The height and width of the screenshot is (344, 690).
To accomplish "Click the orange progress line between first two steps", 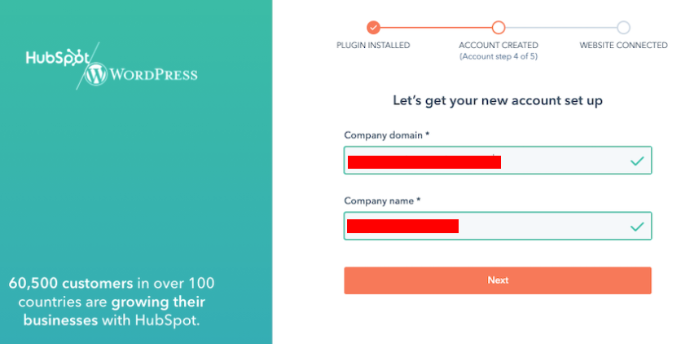I will pos(436,27).
